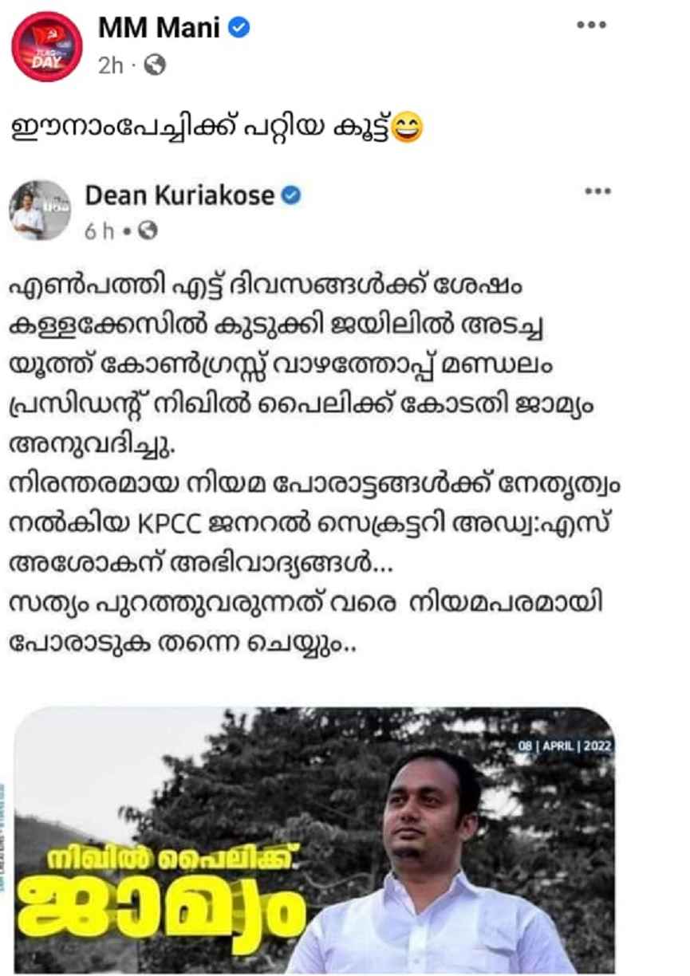Image resolution: width=690 pixels, height=976 pixels.
Task: Click the verified badge beside MM Mani
Action: 239,29
